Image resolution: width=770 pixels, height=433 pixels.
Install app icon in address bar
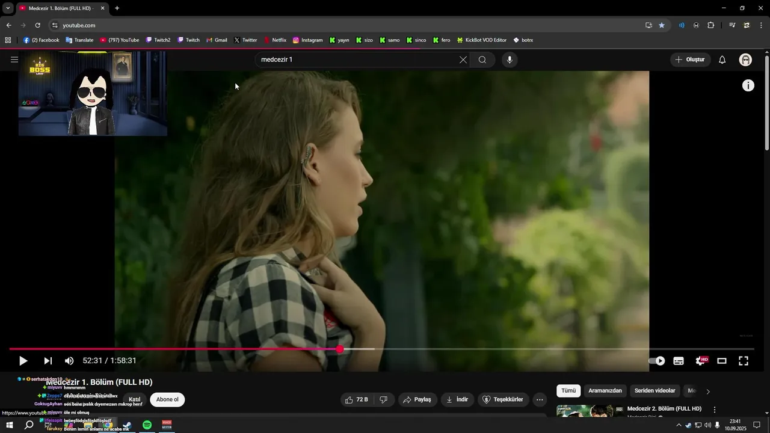tap(648, 25)
